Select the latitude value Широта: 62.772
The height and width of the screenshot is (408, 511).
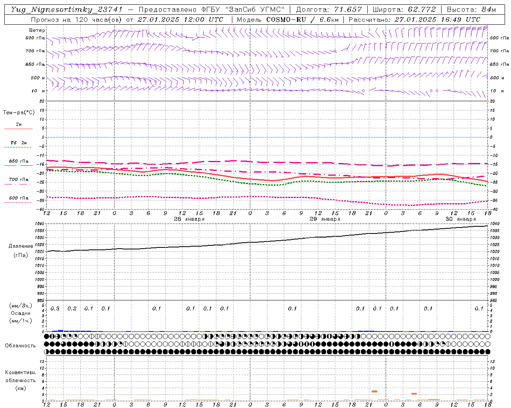[404, 10]
